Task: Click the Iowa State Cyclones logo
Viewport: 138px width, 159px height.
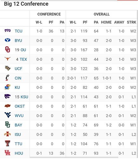Action: click(x=7, y=134)
